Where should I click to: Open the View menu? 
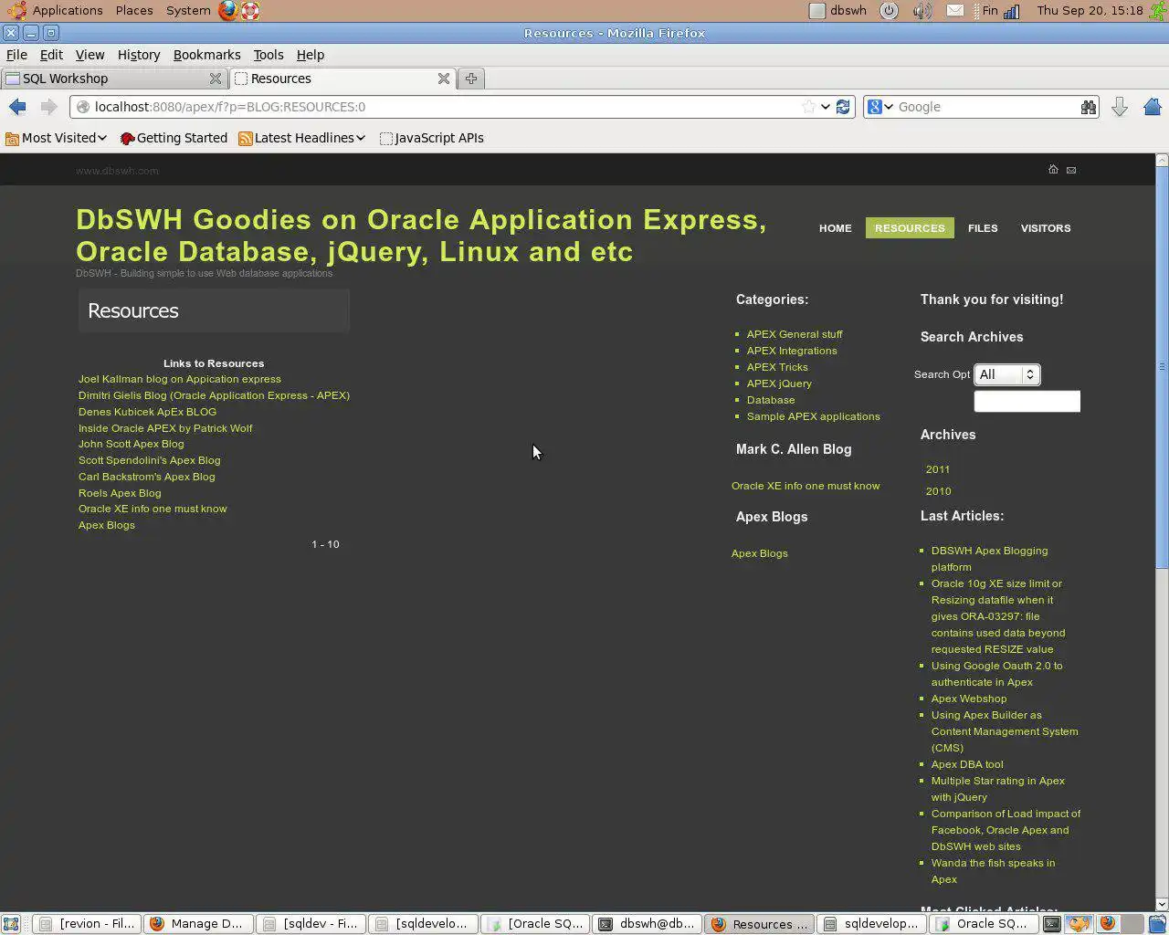click(90, 55)
